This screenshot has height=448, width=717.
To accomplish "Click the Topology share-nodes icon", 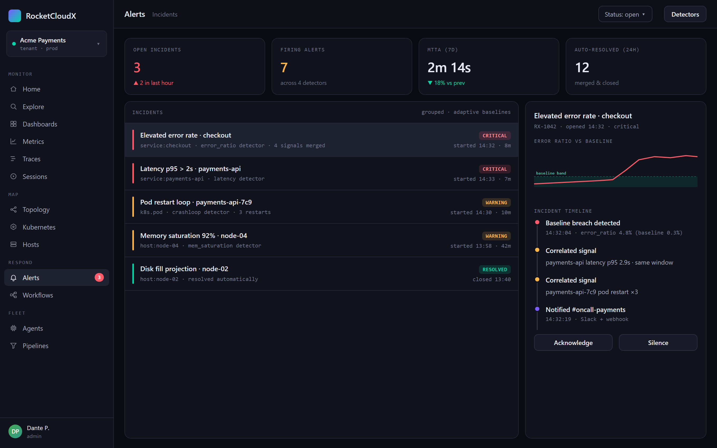I will click(13, 210).
